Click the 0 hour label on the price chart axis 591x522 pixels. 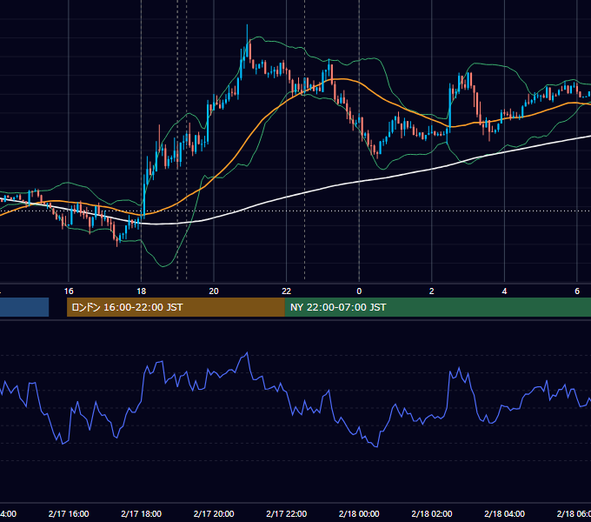tap(359, 291)
